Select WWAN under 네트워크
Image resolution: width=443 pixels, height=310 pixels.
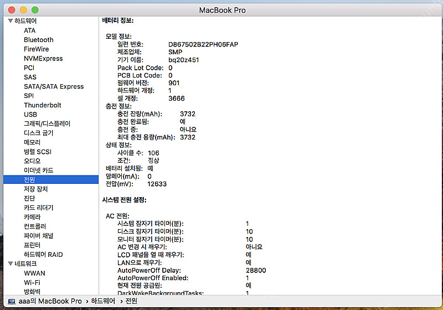point(34,273)
